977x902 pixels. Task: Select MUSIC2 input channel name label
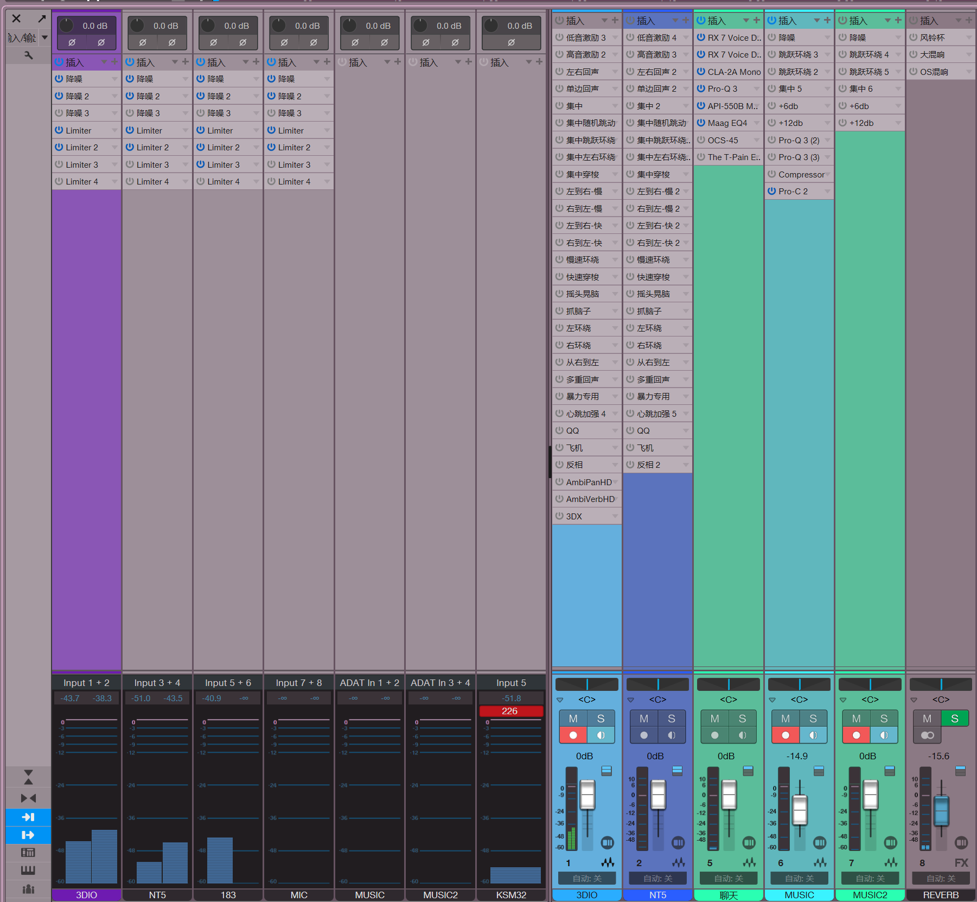click(x=440, y=895)
